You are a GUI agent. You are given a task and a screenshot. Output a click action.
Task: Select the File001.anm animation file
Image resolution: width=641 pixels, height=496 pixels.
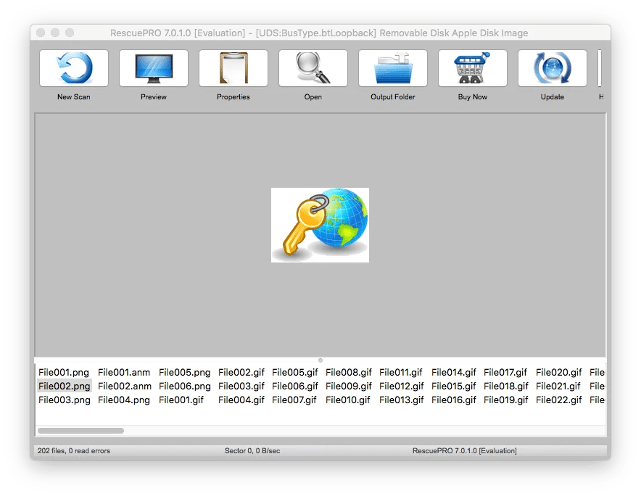123,372
